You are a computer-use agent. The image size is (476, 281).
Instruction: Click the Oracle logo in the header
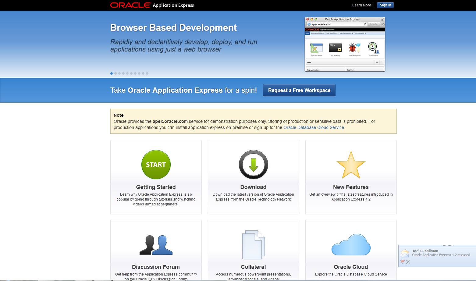point(130,5)
